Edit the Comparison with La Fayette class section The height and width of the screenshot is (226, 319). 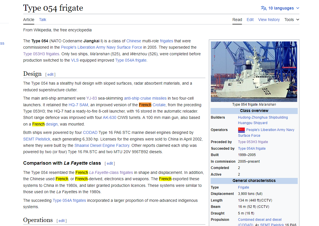click(x=110, y=164)
